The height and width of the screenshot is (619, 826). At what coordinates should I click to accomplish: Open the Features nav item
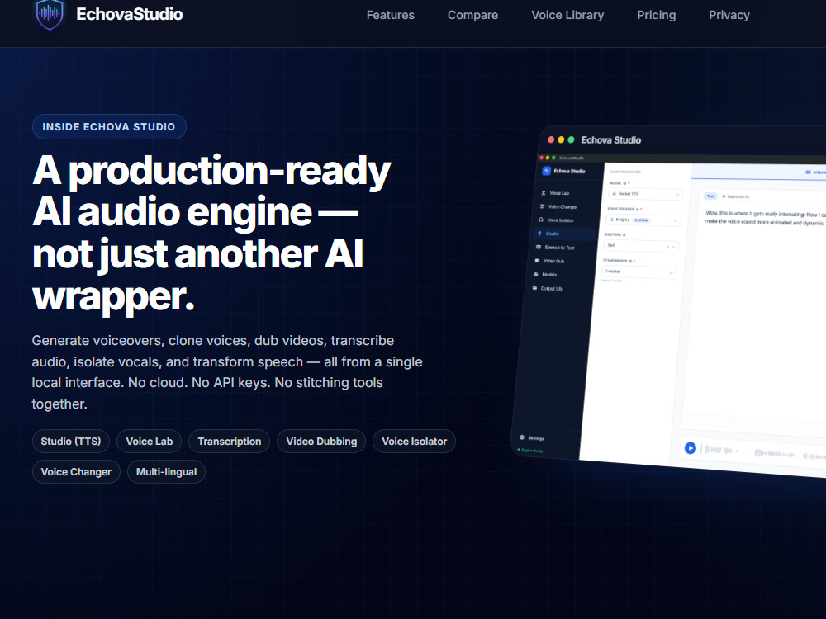point(391,15)
